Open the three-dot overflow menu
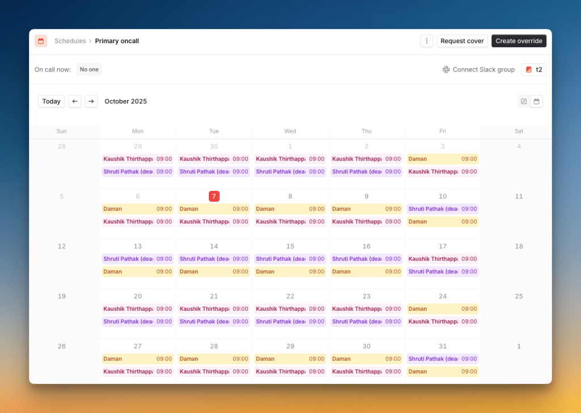581x413 pixels. tap(427, 41)
